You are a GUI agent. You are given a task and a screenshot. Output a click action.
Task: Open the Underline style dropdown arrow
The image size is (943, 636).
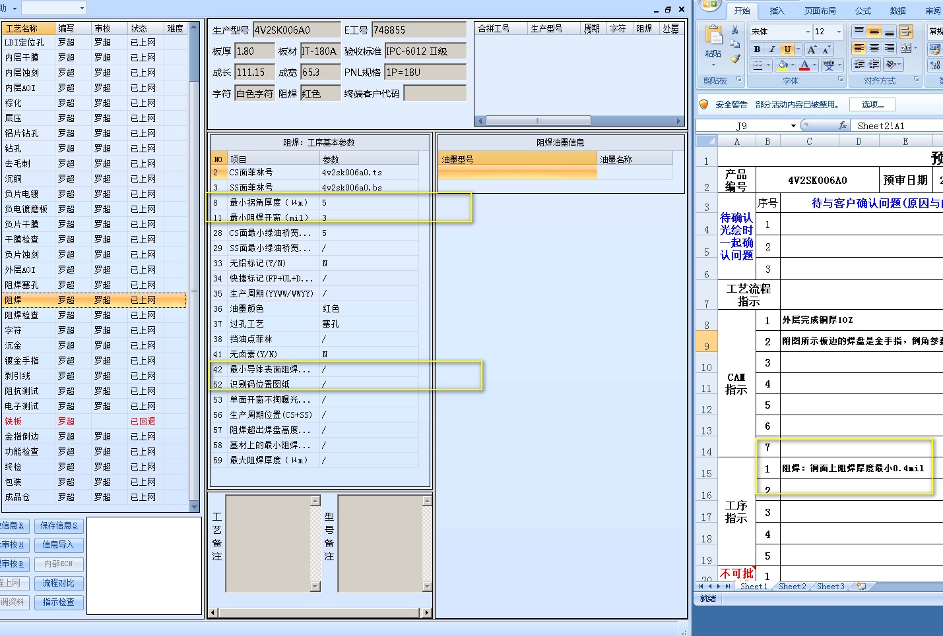coord(798,49)
